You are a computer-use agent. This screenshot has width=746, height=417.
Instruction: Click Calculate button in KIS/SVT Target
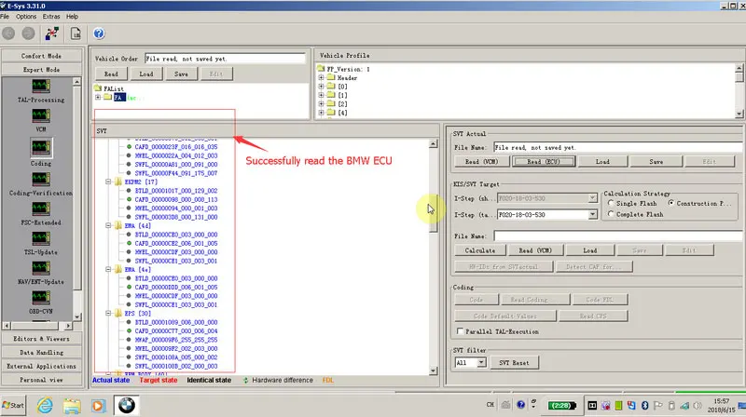click(479, 250)
